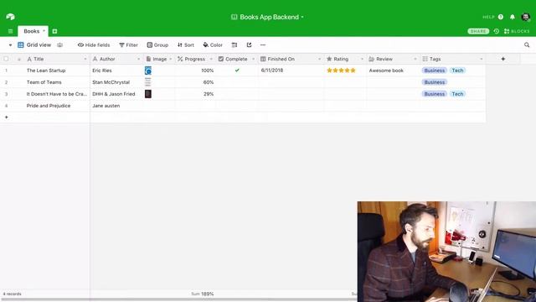536x302 pixels.
Task: Open the Filter options
Action: (128, 44)
